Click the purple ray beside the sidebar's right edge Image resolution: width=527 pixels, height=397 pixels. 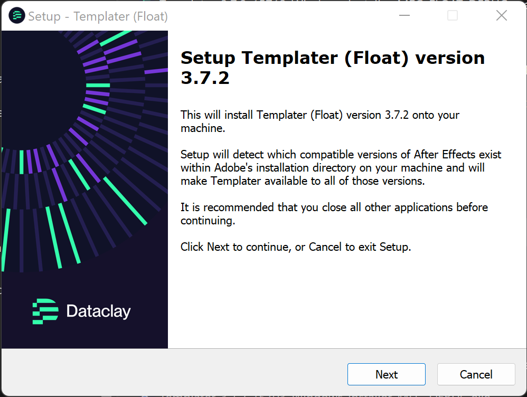156,71
